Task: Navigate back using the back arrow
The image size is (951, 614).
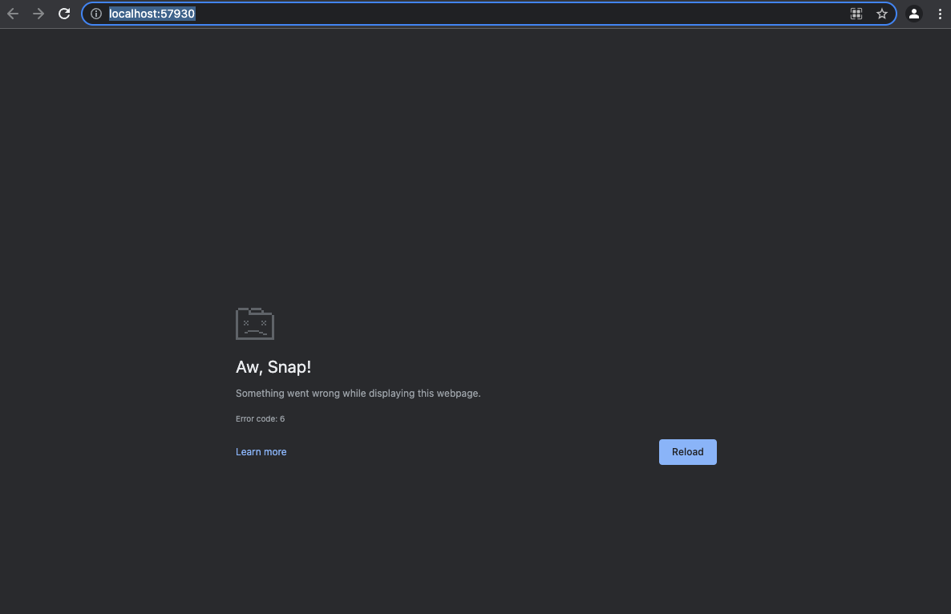Action: click(12, 14)
